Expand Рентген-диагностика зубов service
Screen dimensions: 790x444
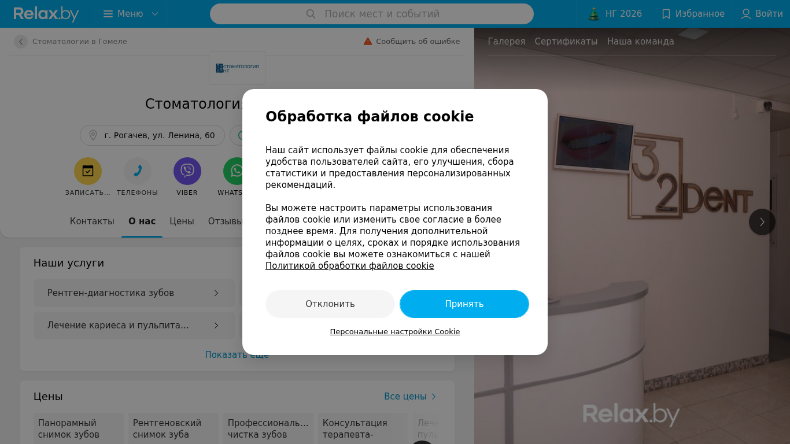pyautogui.click(x=134, y=293)
